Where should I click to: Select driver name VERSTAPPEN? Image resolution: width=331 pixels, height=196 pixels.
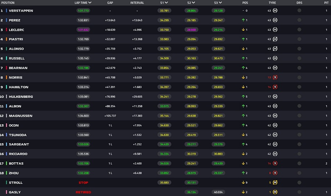[x=21, y=11]
